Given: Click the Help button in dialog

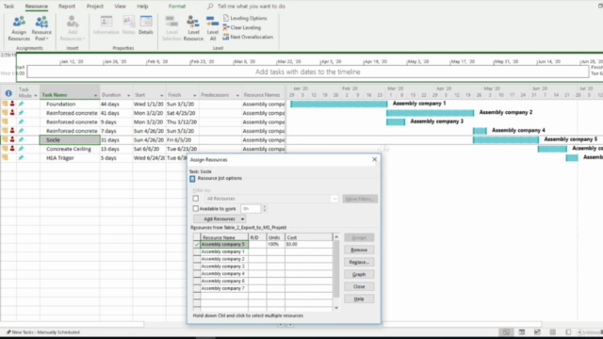Looking at the screenshot, I should [359, 299].
